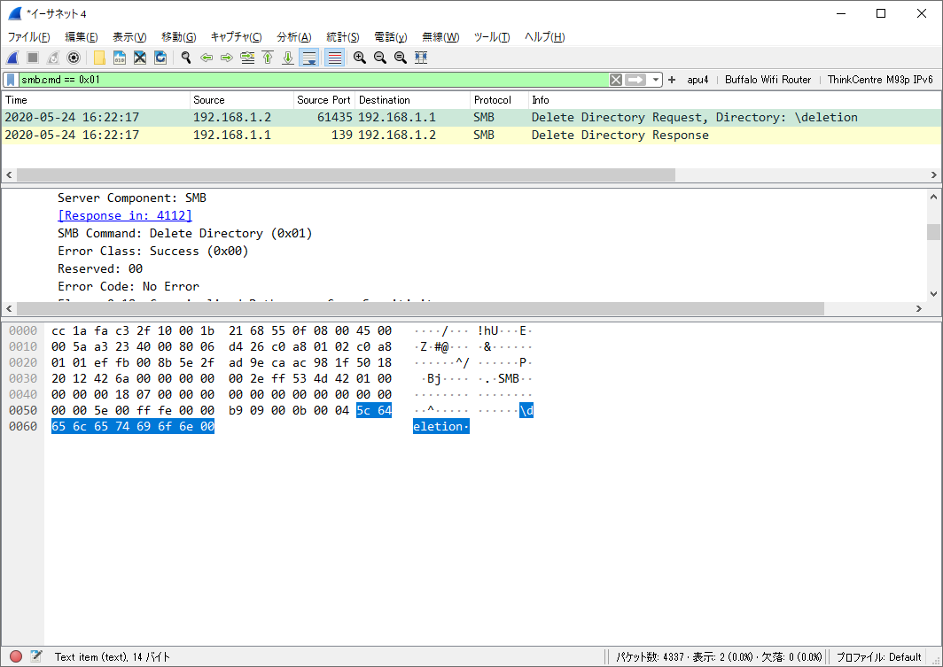The image size is (943, 667).
Task: Click packet details vertical scrollbar thumb
Action: click(933, 232)
